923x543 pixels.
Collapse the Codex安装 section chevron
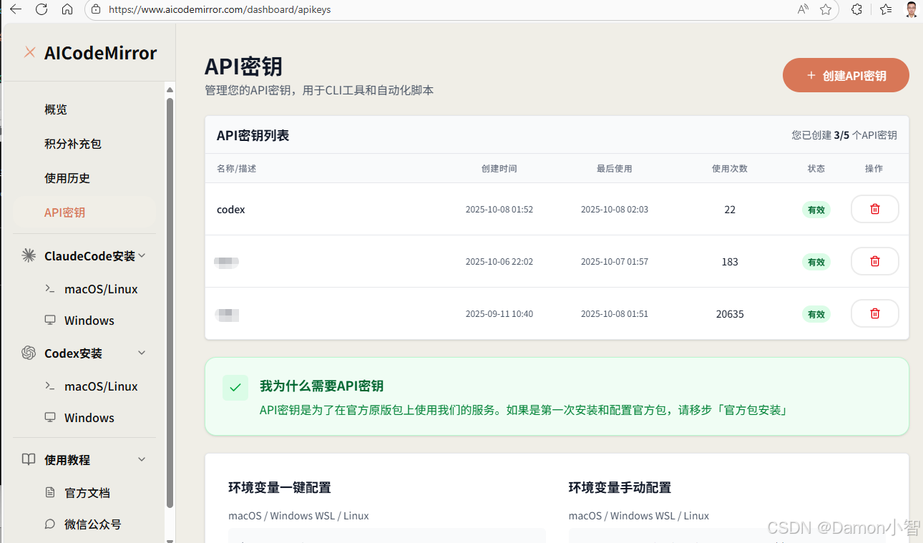pyautogui.click(x=142, y=353)
